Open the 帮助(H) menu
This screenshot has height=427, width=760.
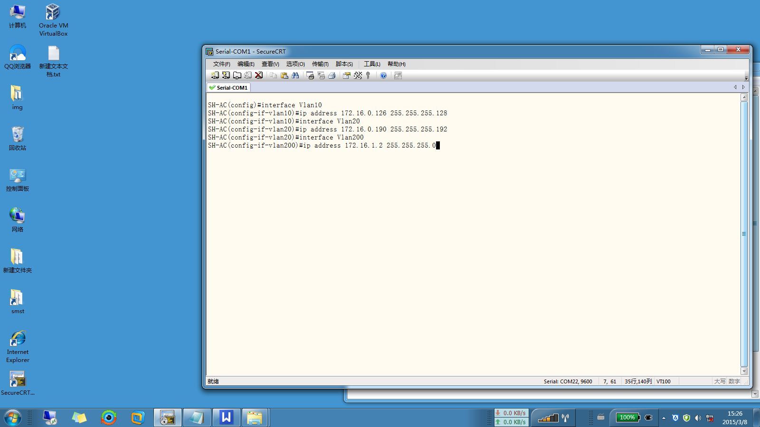[x=396, y=64]
